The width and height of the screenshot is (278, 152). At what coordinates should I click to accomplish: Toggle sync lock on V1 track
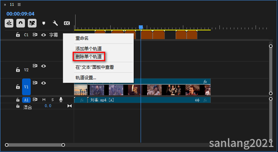[x=35, y=83]
